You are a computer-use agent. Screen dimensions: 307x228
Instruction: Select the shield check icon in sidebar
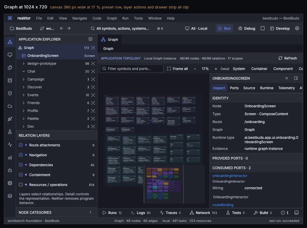pyautogui.click(x=10, y=93)
